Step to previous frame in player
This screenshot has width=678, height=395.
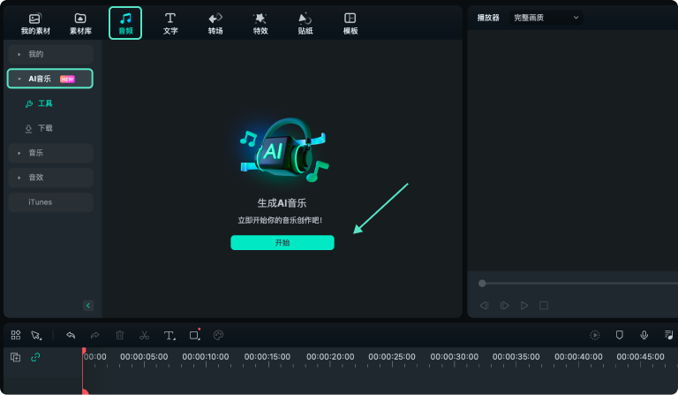coord(485,306)
